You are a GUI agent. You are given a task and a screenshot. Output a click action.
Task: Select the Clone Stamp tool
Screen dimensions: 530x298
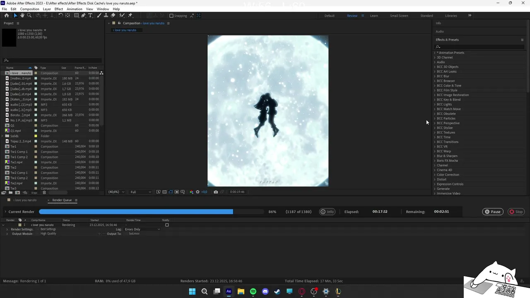[106, 15]
